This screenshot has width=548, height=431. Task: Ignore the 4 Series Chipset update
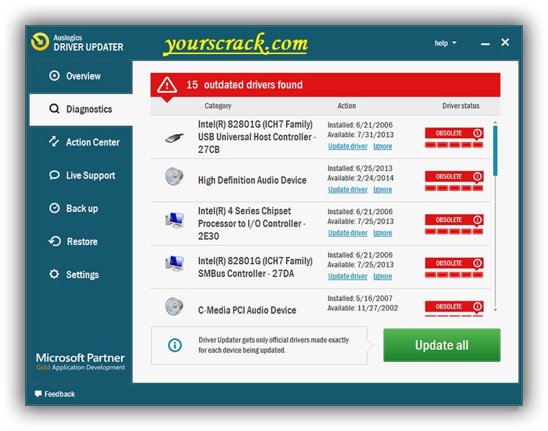[x=382, y=233]
